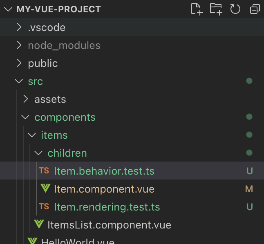Collapse the MY-VUE-PROJECT section chevron

point(8,9)
